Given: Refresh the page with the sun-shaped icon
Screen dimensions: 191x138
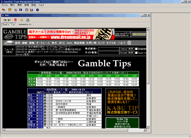Looking at the screenshot, I should coord(22,20).
